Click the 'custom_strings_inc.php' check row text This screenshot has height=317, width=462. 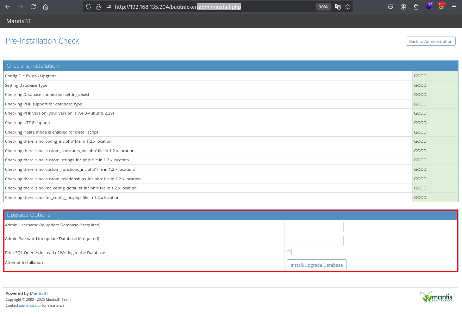(68, 160)
